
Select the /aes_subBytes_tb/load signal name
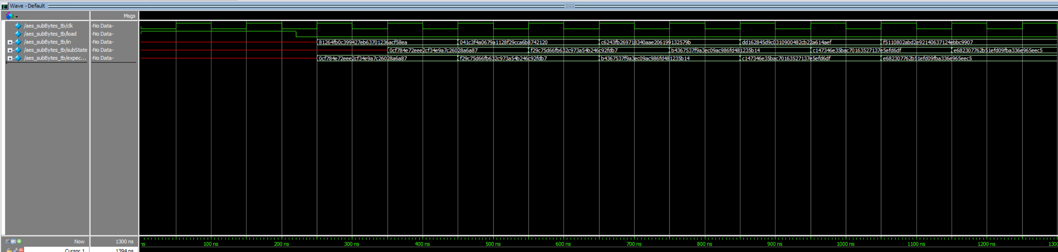click(x=50, y=34)
